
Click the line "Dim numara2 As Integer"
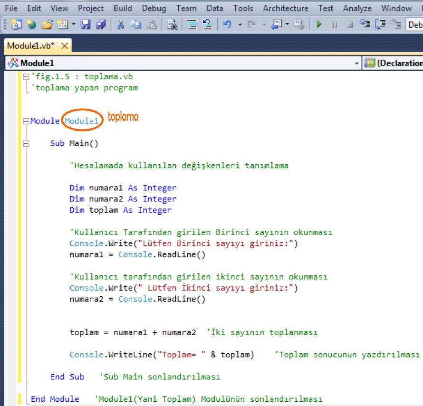(123, 199)
